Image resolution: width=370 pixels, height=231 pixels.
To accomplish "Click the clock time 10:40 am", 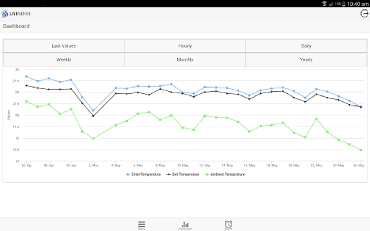I will pos(358,4).
